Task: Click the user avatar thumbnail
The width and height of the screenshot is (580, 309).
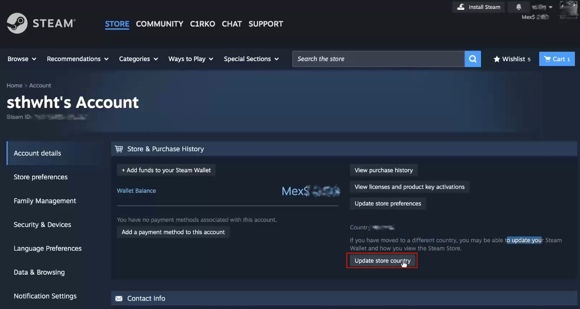Action: pyautogui.click(x=568, y=9)
